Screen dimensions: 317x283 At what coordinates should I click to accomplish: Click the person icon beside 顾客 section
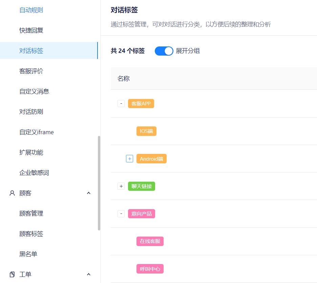(x=12, y=193)
